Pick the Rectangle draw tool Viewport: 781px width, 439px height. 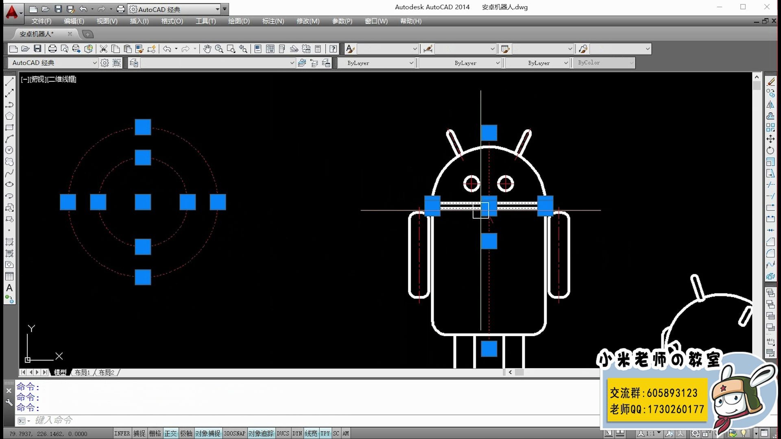click(x=9, y=127)
